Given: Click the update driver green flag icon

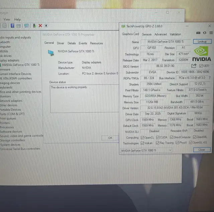Looking at the screenshot, I should [34, 25].
